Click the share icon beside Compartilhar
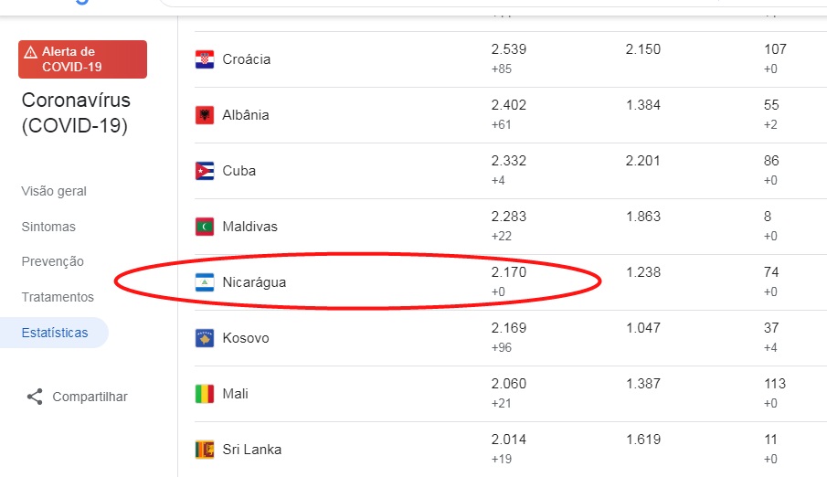This screenshot has width=827, height=477. pyautogui.click(x=35, y=397)
